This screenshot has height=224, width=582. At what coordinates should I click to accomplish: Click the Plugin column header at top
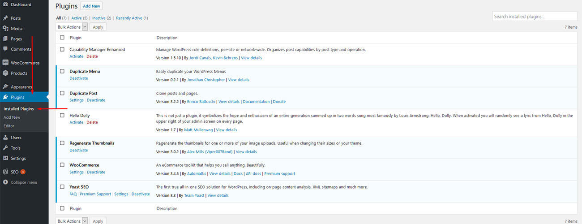pos(76,38)
